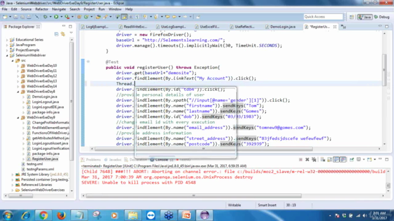Toggle Block Selection Mode icon
This screenshot has width=394, height=221.
[131, 17]
